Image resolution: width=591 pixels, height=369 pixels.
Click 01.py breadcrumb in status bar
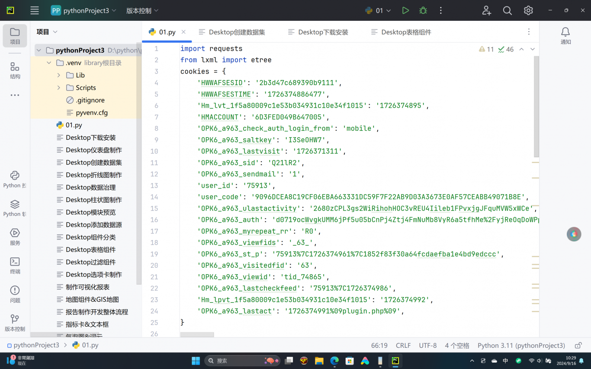(x=86, y=345)
